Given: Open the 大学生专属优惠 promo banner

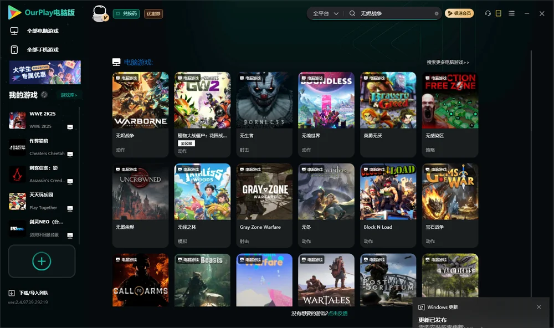Looking at the screenshot, I should pos(45,73).
